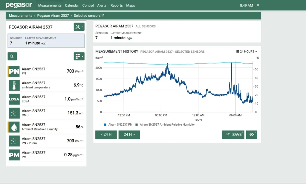Open the Alerts menu tab
Image resolution: width=306 pixels, height=184 pixels.
tap(102, 5)
